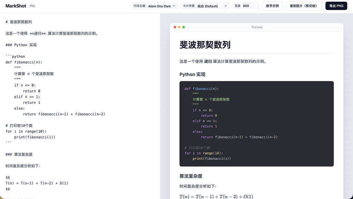Click the red dot in Preview window

coord(175,27)
